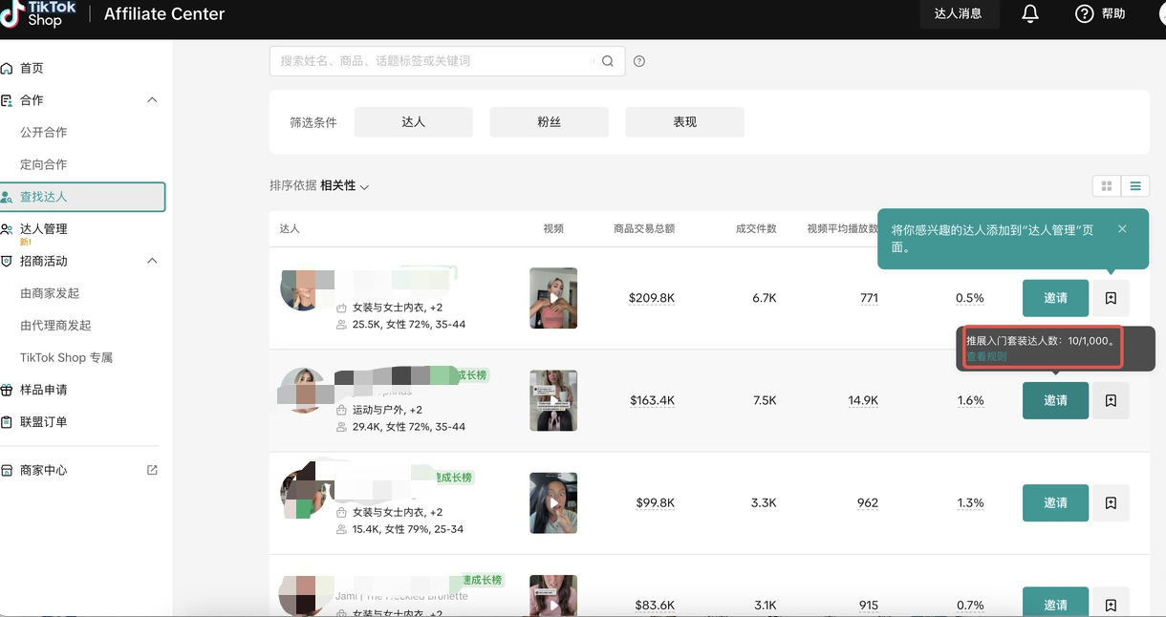Open the help question mark icon
The width and height of the screenshot is (1166, 617).
(1084, 14)
